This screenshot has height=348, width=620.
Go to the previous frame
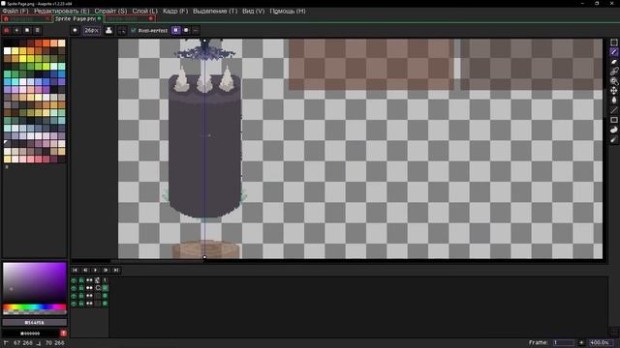click(x=85, y=270)
